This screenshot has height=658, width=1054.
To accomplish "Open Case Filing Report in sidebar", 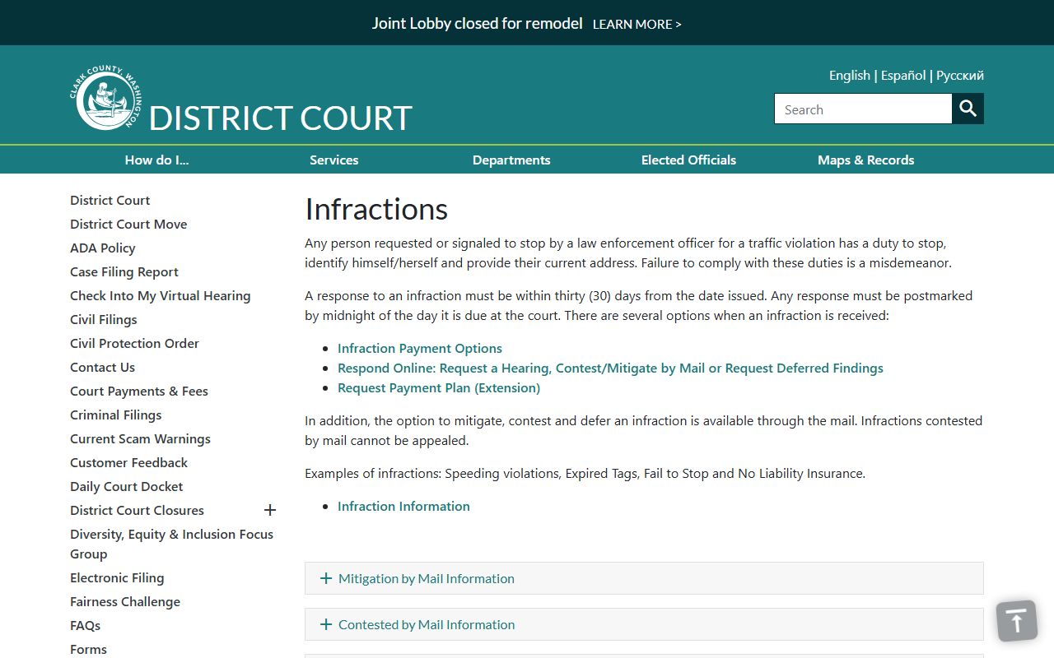I will tap(124, 271).
